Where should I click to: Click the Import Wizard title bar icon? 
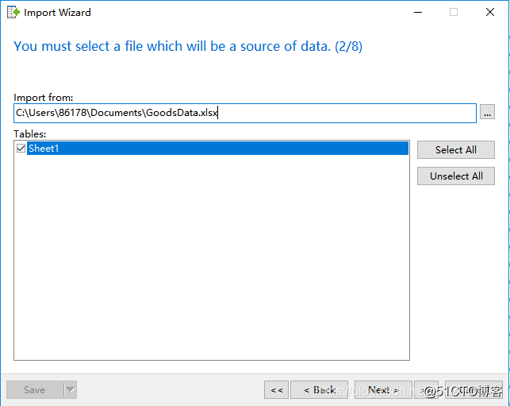pos(13,13)
